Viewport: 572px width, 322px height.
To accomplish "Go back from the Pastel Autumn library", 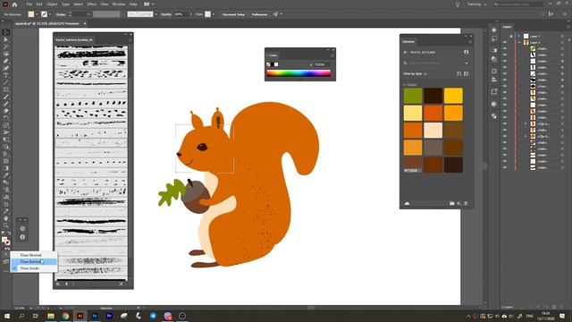I will pyautogui.click(x=406, y=53).
